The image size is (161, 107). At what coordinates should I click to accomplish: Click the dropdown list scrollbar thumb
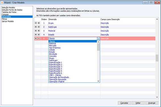(x=98, y=47)
